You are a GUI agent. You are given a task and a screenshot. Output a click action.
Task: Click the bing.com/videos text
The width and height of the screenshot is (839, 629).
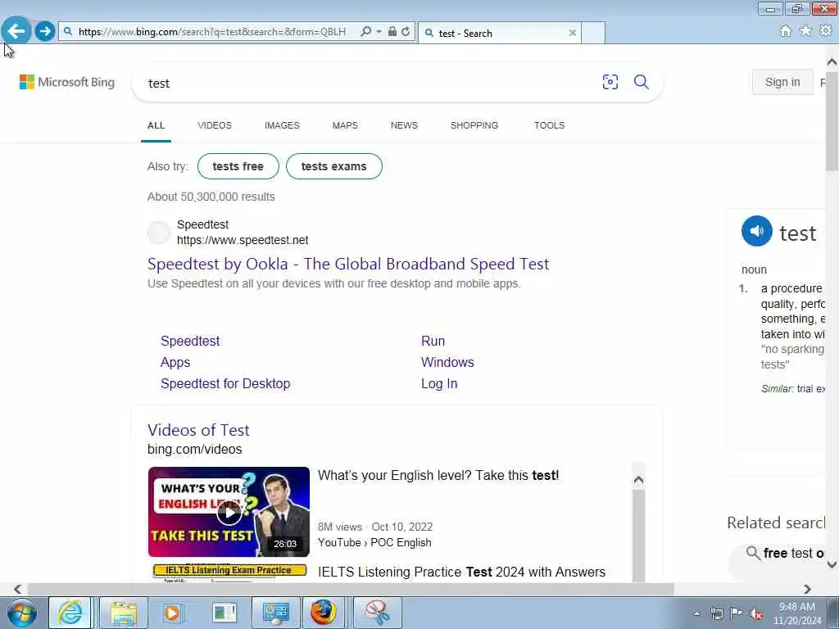[194, 450]
